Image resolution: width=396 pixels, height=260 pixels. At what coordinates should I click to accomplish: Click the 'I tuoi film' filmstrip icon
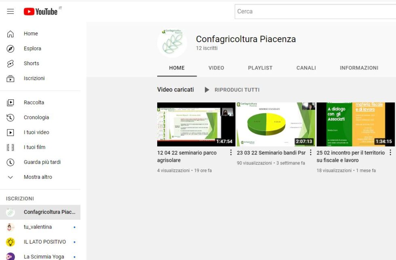pyautogui.click(x=11, y=147)
